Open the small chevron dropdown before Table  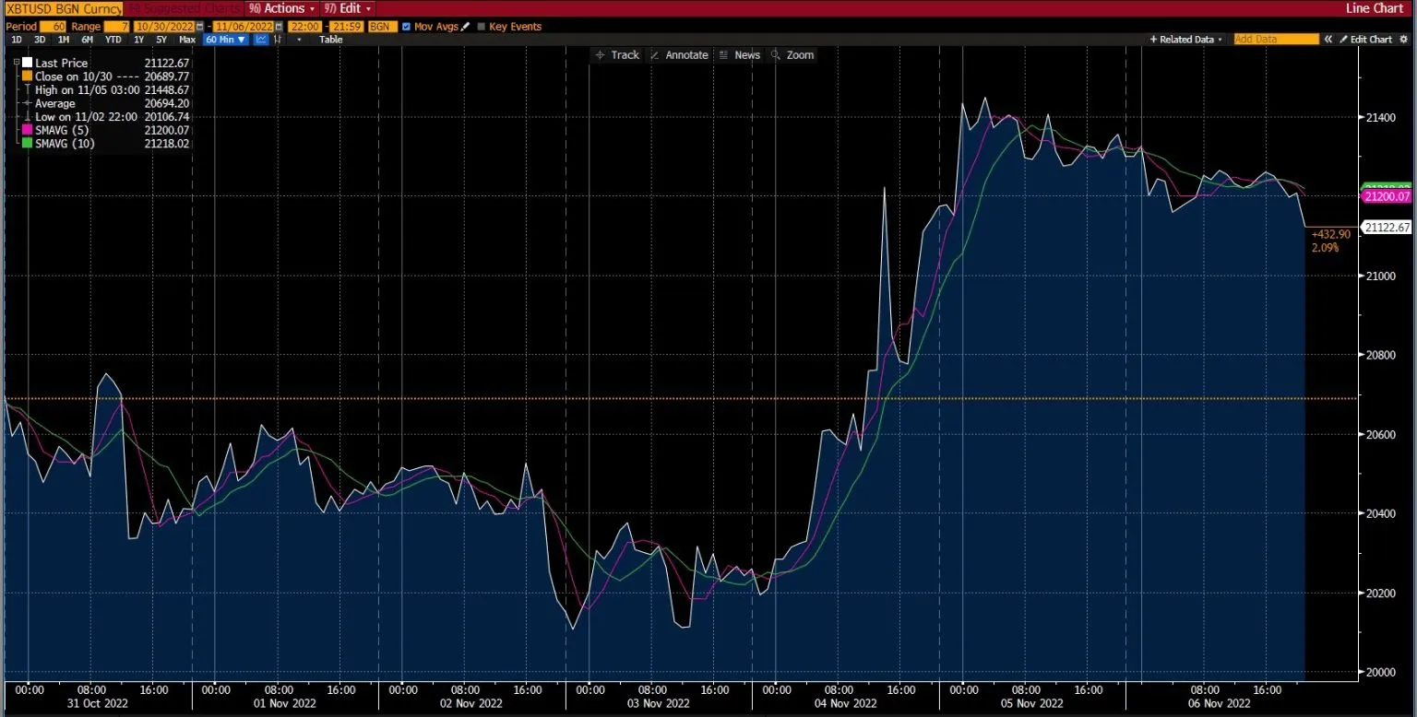click(298, 40)
